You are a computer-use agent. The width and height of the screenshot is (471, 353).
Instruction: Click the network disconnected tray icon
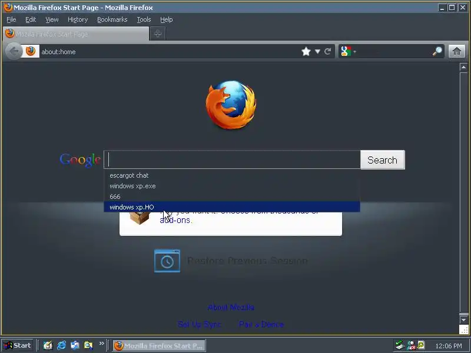(x=410, y=345)
